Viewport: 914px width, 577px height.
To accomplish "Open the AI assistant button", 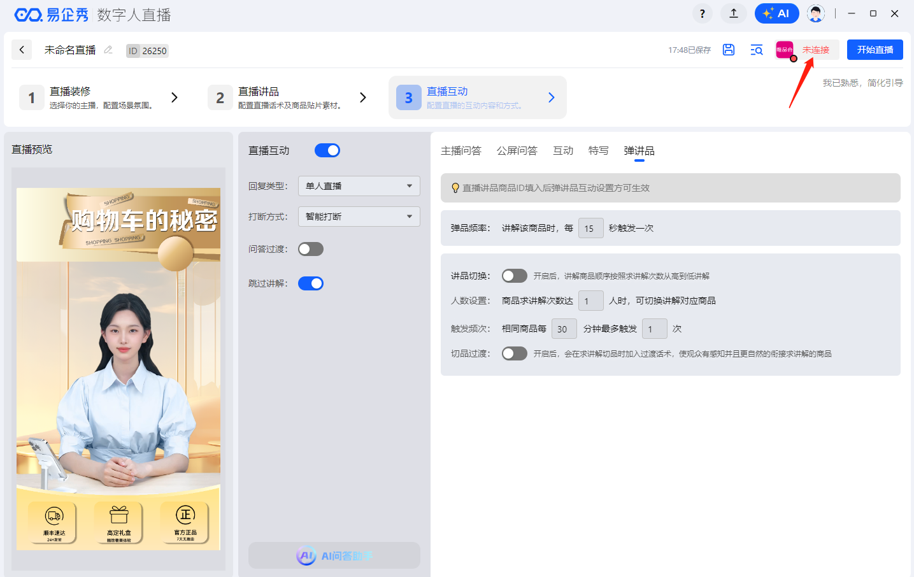I will 776,13.
